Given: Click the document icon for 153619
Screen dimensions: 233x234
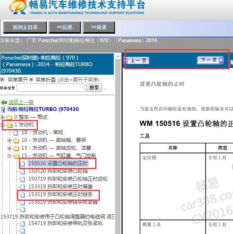Looking at the screenshot, I should (23, 203).
